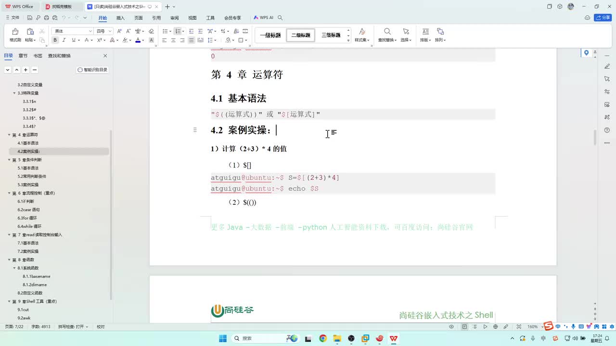Align paragraph text left

pyautogui.click(x=165, y=40)
